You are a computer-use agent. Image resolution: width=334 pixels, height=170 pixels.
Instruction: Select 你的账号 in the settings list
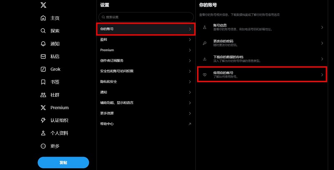point(146,29)
